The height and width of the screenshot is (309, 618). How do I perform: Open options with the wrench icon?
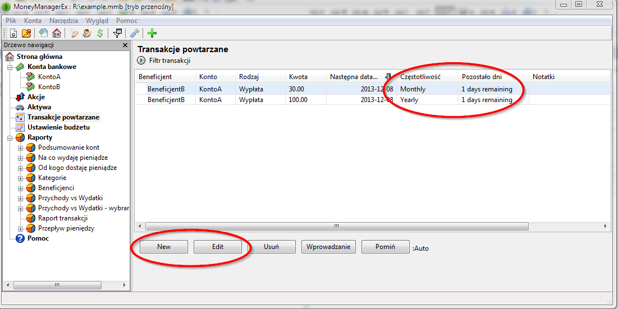[x=134, y=33]
